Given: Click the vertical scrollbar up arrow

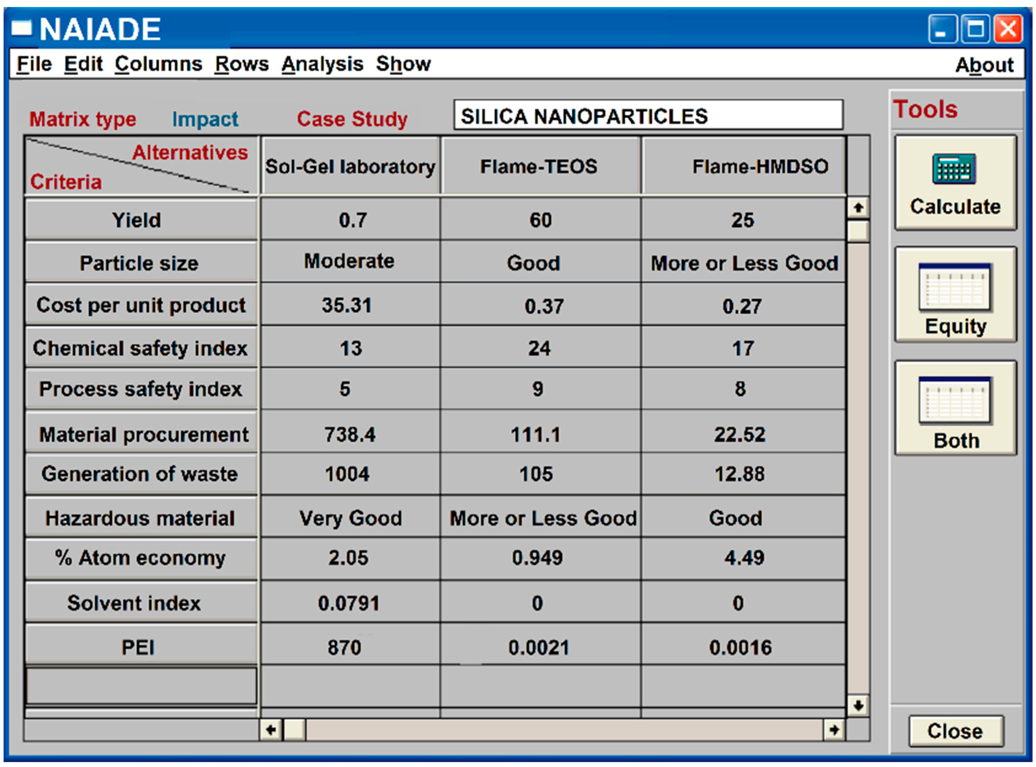Looking at the screenshot, I should [x=858, y=208].
